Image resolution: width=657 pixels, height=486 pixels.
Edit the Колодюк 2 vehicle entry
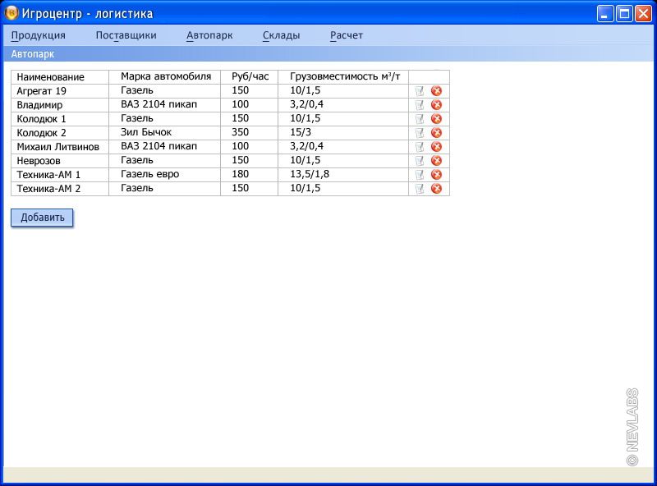click(x=420, y=133)
